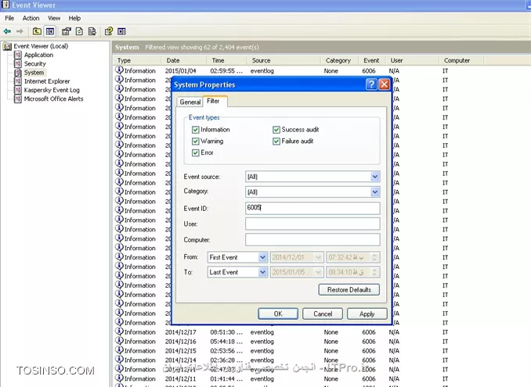Screen dimensions: 531x387
Task: Click the information icon of the 2014/12/14 event
Action: (119, 360)
